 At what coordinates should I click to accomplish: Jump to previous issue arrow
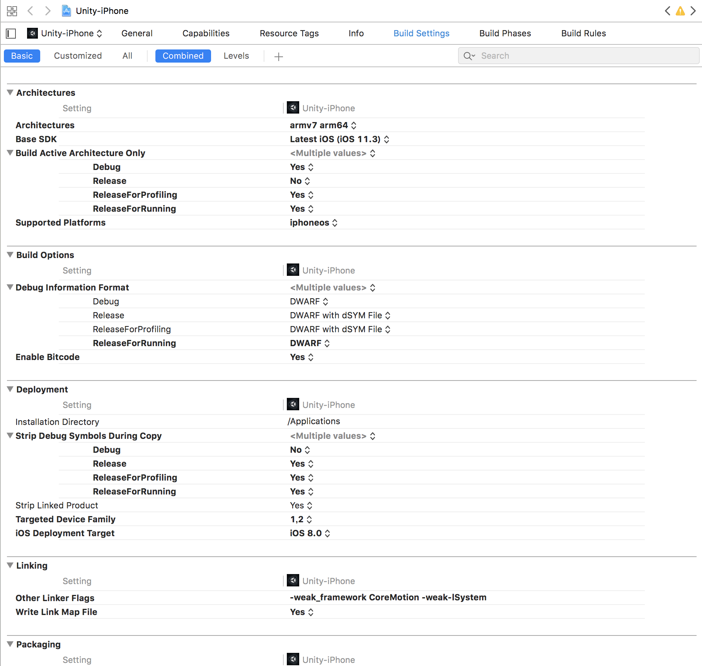(x=668, y=11)
